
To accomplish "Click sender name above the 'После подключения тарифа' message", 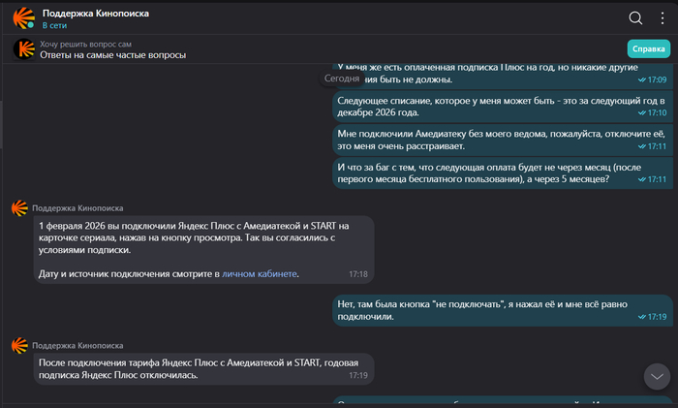I will (77, 344).
